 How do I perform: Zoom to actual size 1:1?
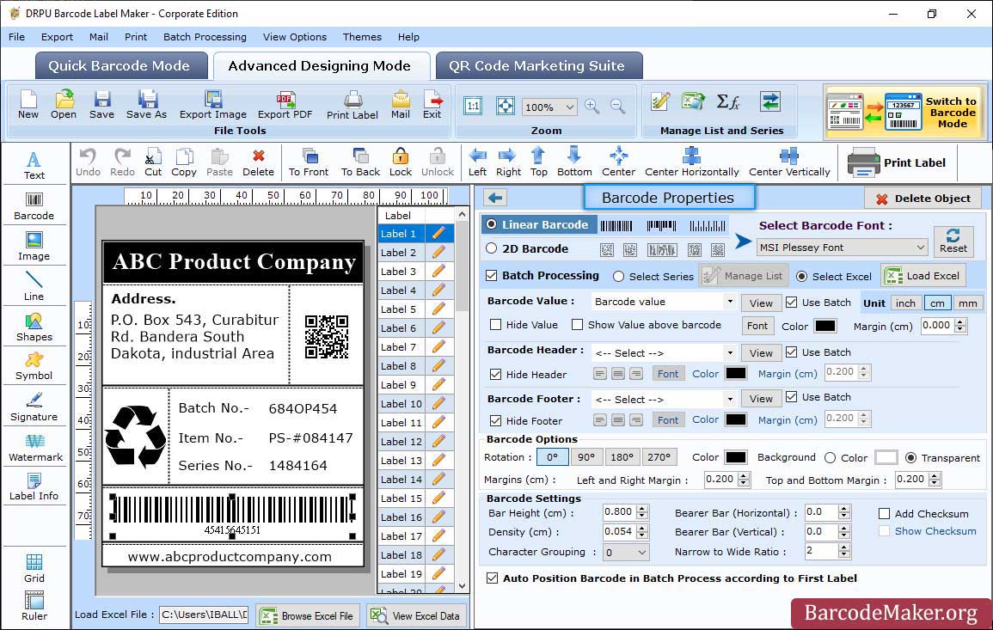tap(473, 107)
